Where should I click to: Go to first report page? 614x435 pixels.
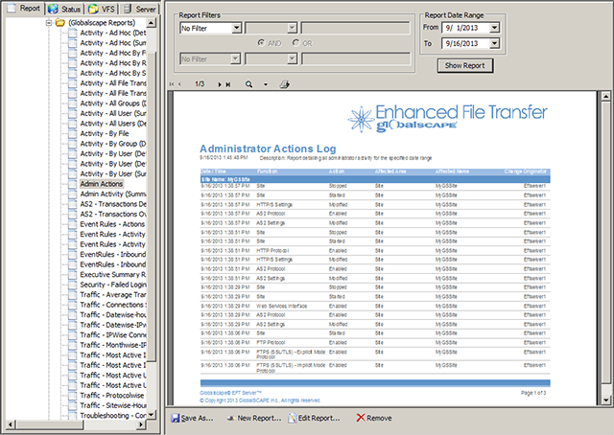[172, 84]
